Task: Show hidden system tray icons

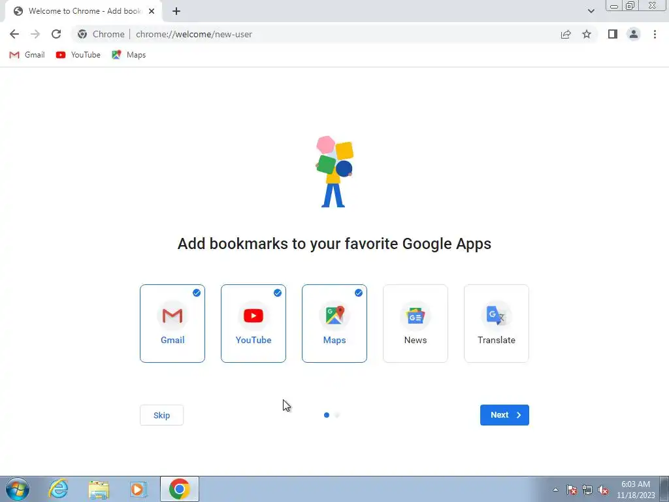Action: tap(555, 490)
